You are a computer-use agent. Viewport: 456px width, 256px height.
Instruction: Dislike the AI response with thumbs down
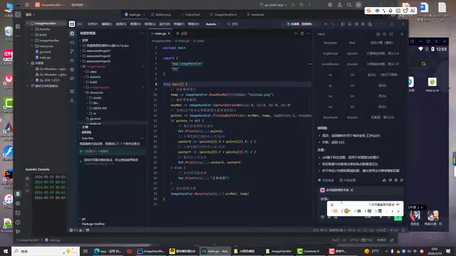[x=390, y=180]
